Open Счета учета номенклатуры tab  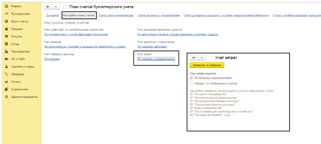(116, 15)
